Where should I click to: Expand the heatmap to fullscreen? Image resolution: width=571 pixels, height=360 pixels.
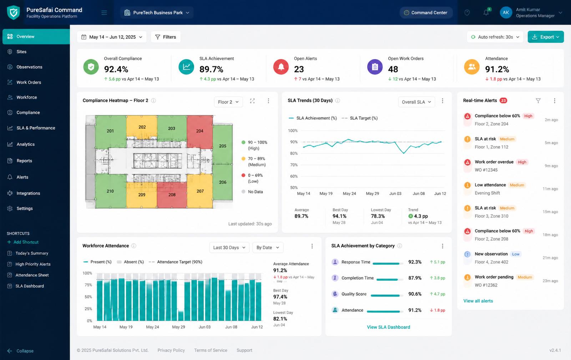point(252,101)
